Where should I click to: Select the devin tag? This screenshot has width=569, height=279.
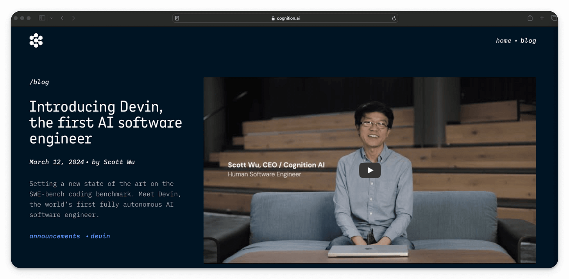pos(100,236)
